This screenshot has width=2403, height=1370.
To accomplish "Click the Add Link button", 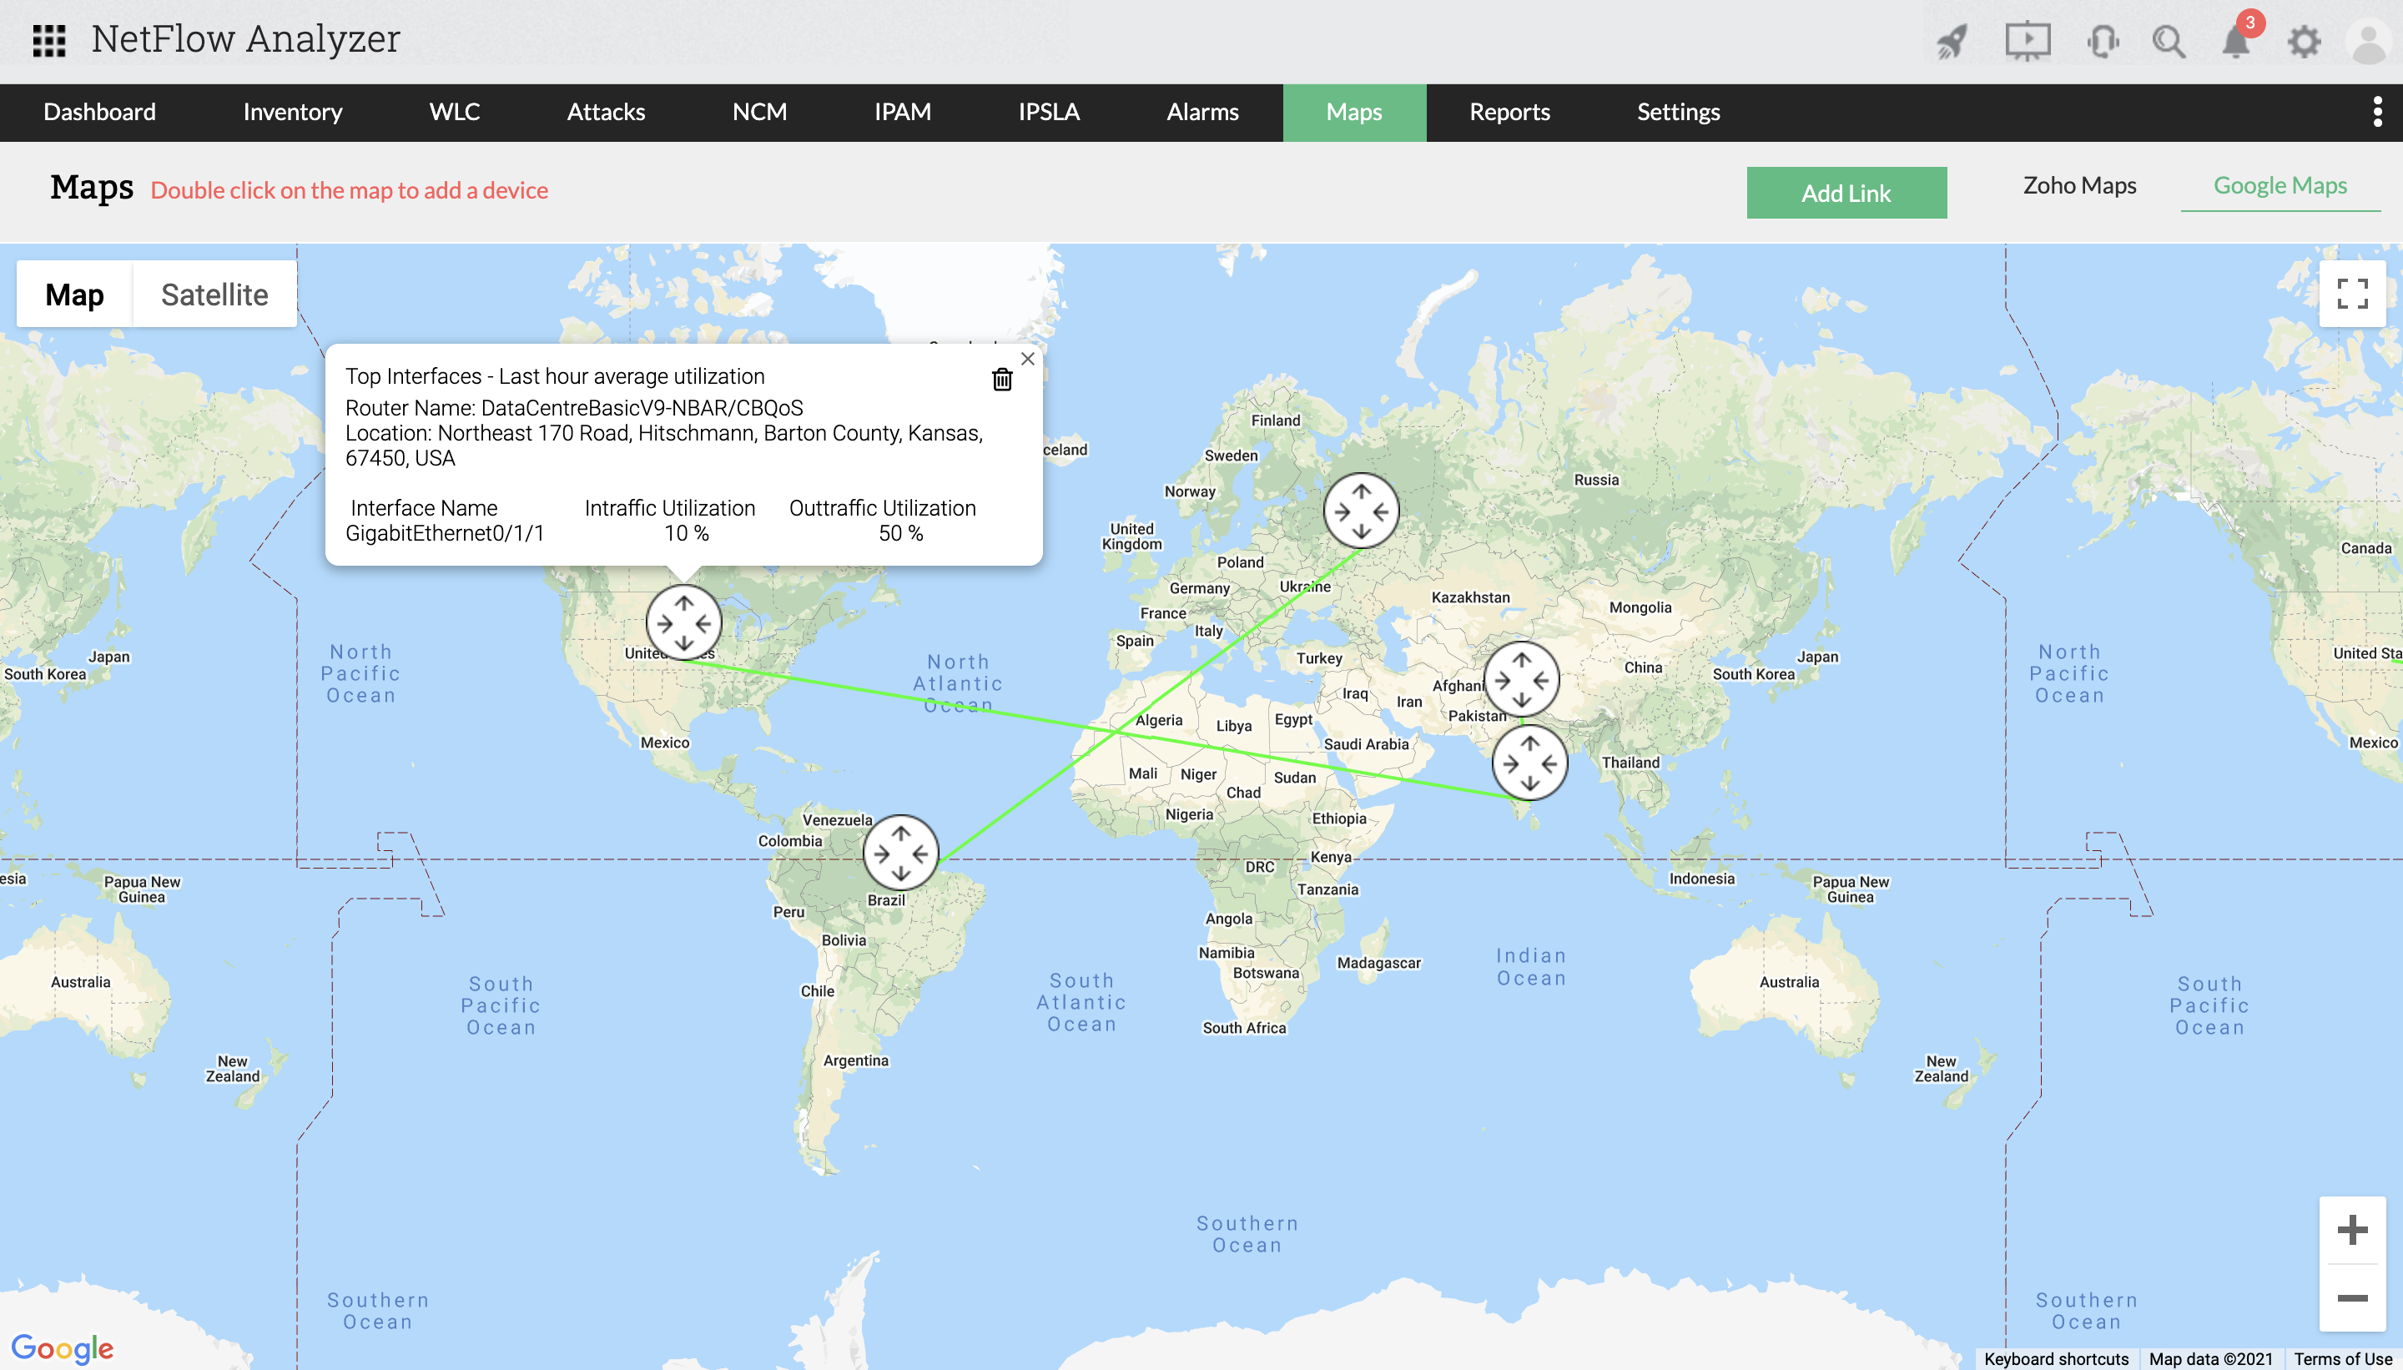I will point(1846,192).
